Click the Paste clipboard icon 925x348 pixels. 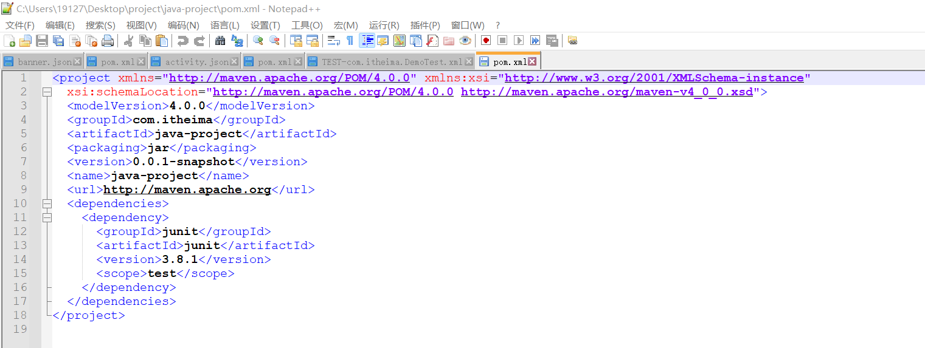pos(162,41)
